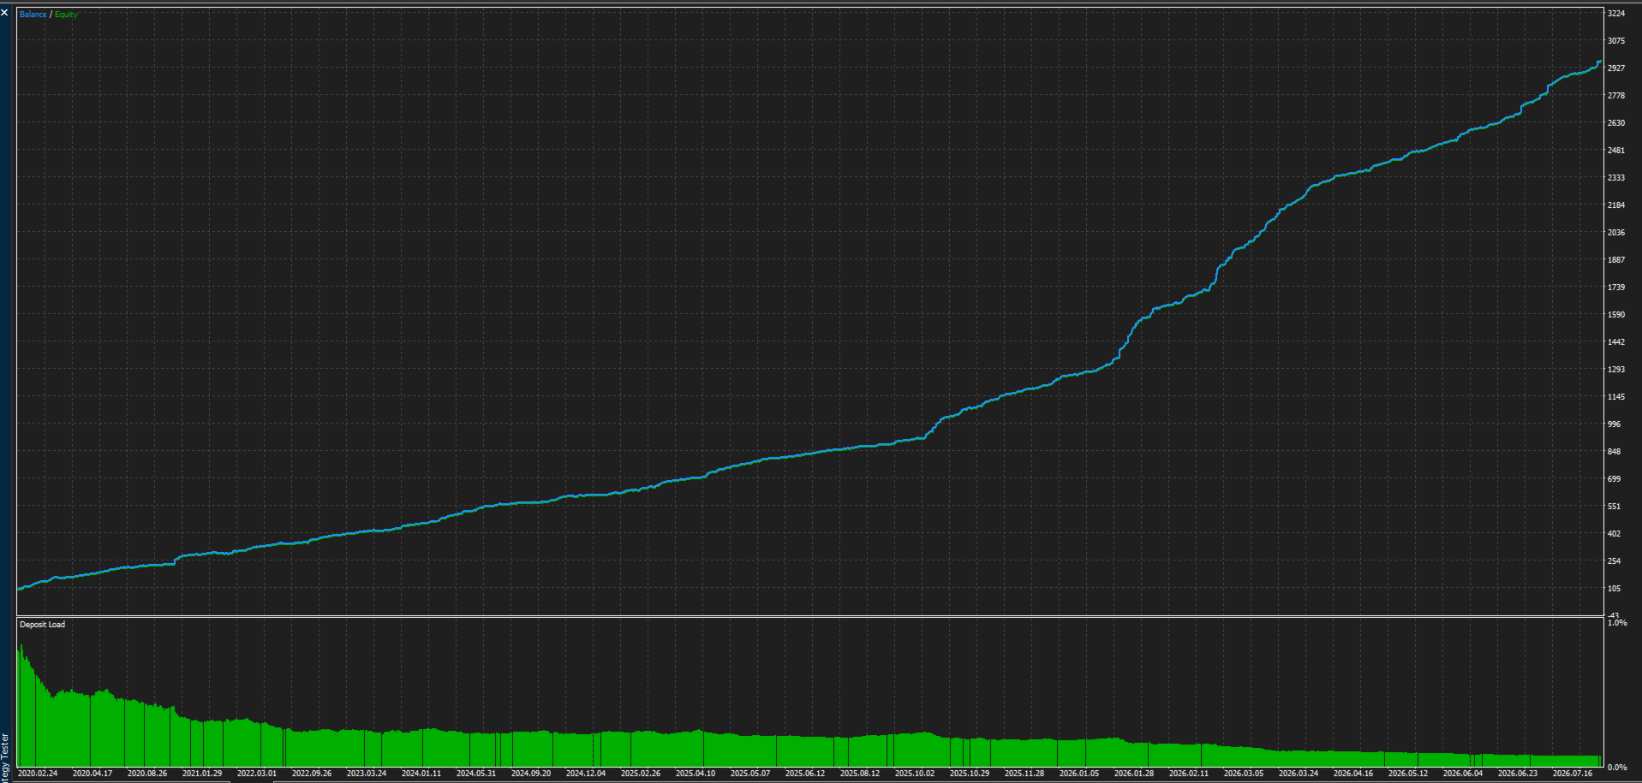Image resolution: width=1642 pixels, height=783 pixels.
Task: Click the 2025.04.10 date label
Action: pyautogui.click(x=696, y=774)
